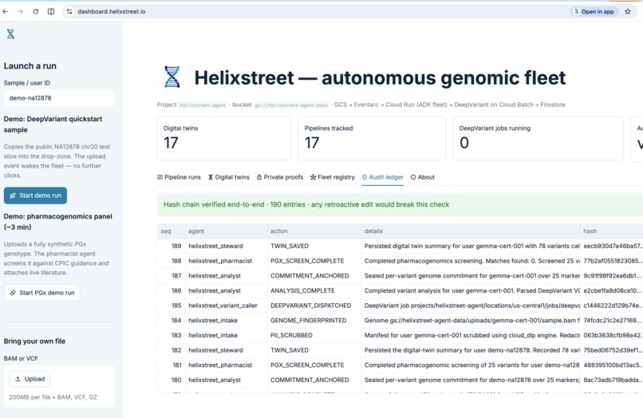Start the DeepVariant demo run

pos(35,195)
